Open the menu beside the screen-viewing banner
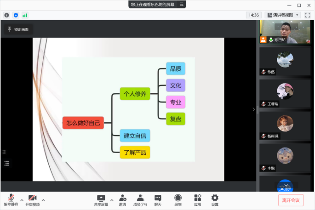The image size is (315, 210). (x=182, y=4)
